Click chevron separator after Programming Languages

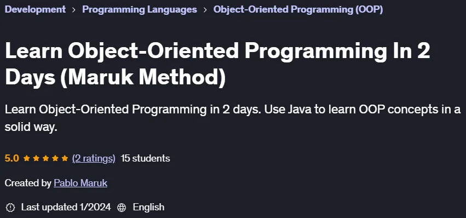[x=205, y=9]
